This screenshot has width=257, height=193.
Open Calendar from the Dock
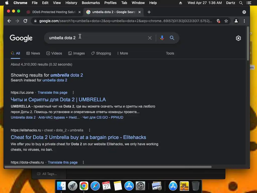click(106, 186)
